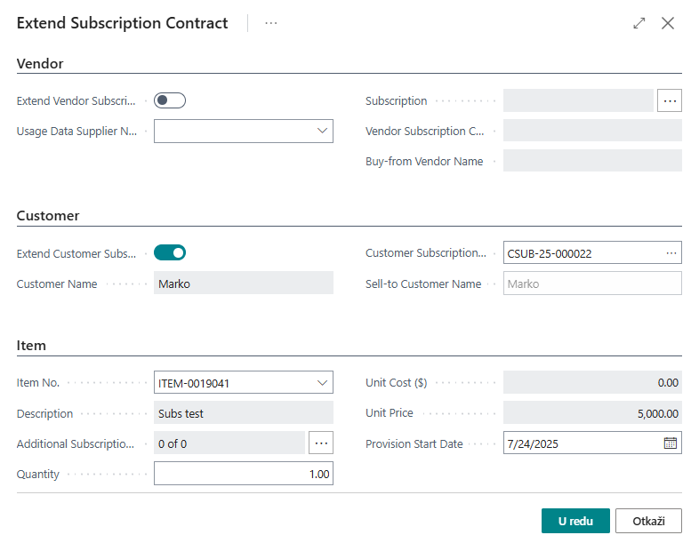Click the Customer Subscription Contract number field
The image size is (699, 551).
coord(581,253)
